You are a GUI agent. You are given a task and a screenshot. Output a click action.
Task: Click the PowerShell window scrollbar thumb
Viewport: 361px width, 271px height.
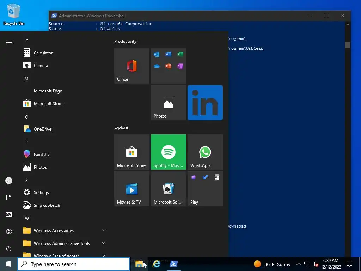pos(348,45)
